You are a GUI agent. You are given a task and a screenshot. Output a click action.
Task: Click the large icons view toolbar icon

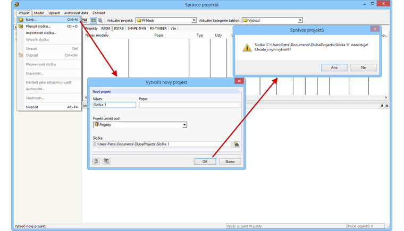coord(93,20)
